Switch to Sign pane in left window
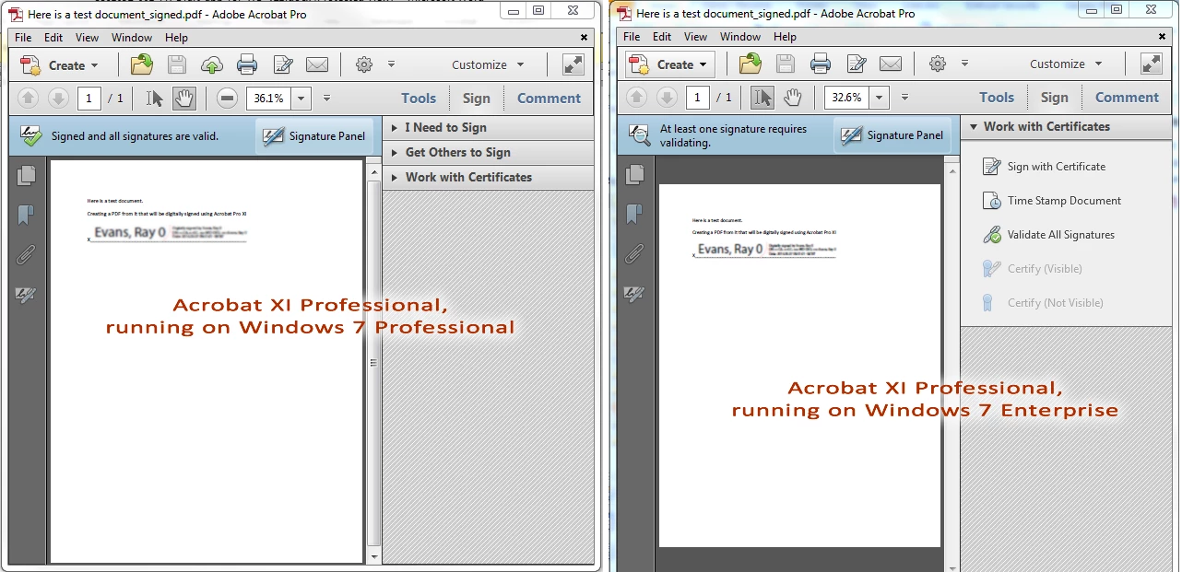Screen dimensions: 1182x572 click(x=477, y=98)
